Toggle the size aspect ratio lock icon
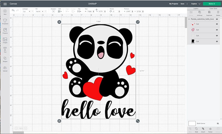This screenshot has width=222, height=134. (97, 9)
